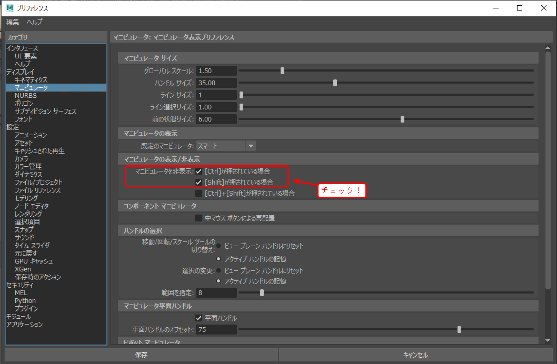Close the プリファレンス window
Image resolution: width=557 pixels, height=364 pixels.
(543, 8)
